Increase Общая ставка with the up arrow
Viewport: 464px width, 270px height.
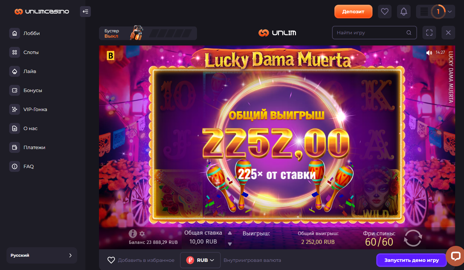click(230, 233)
